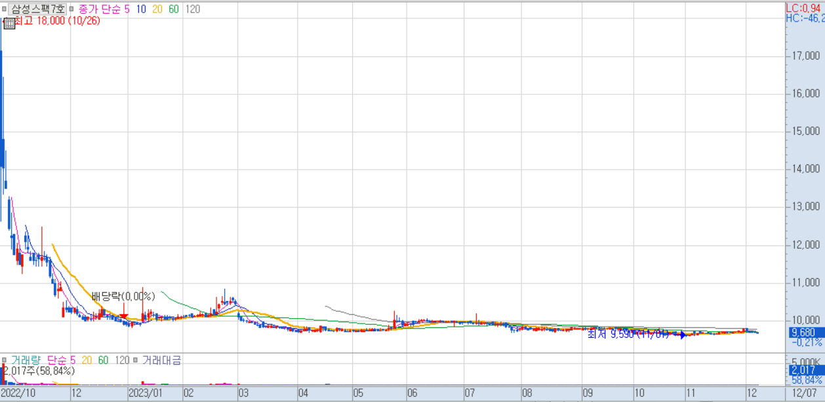Click the 배당락(0.00%) ex-dividend annotation

[x=123, y=296]
